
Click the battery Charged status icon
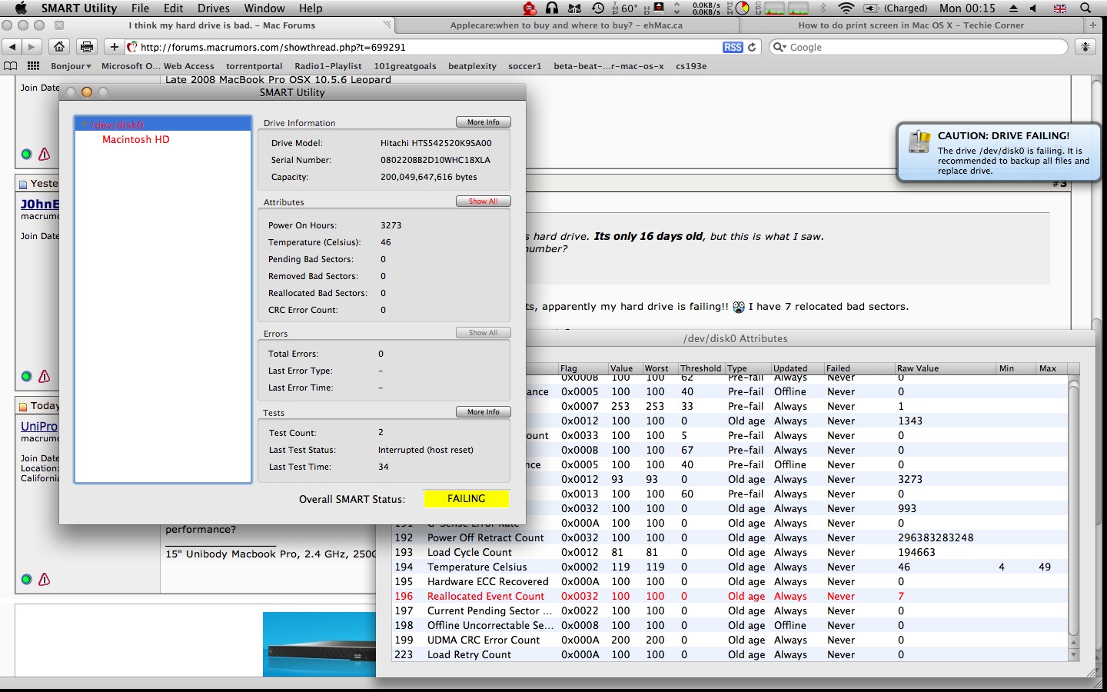click(x=896, y=8)
